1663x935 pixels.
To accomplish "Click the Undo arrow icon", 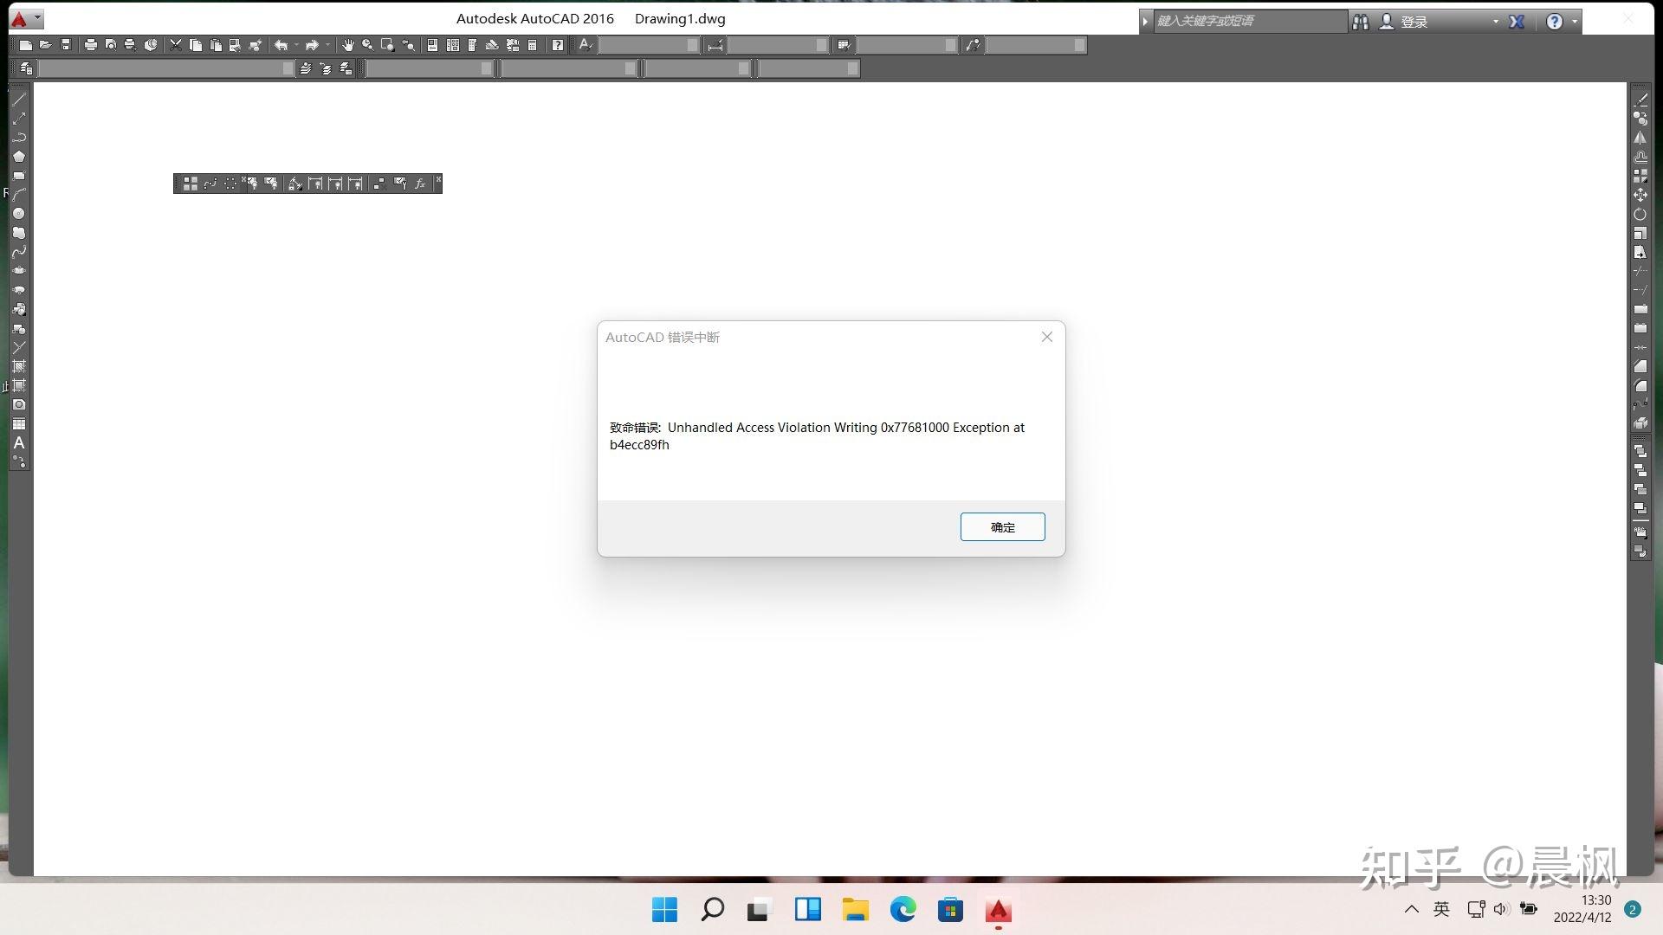I will coord(281,45).
